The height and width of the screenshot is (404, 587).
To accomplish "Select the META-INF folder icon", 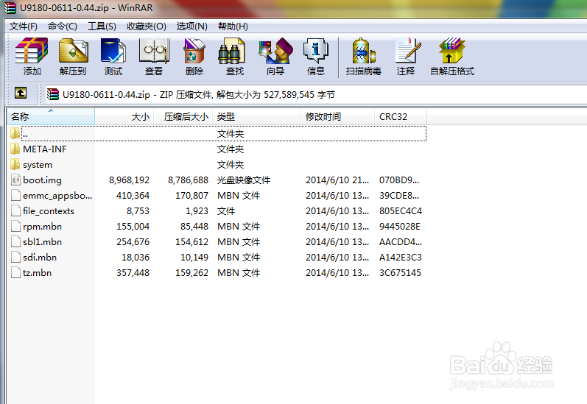I will coord(15,149).
